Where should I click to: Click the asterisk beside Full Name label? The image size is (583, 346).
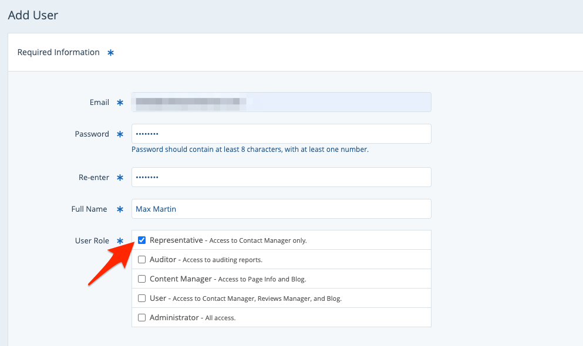click(x=120, y=209)
